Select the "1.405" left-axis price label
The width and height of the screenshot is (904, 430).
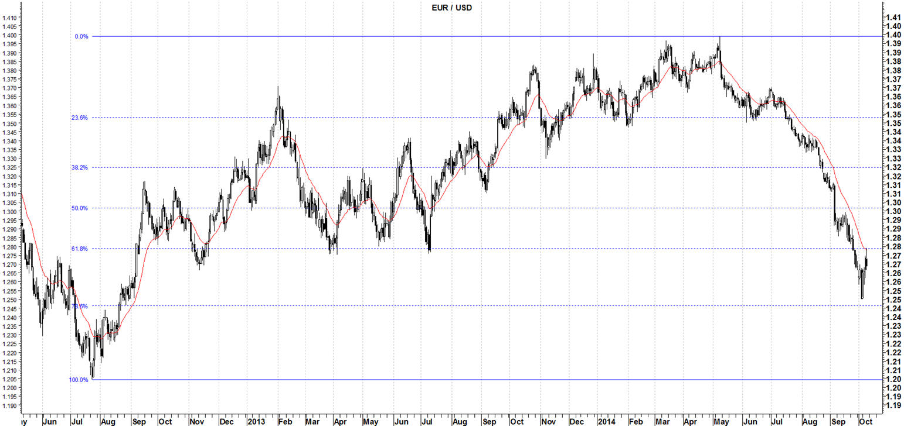[x=9, y=27]
